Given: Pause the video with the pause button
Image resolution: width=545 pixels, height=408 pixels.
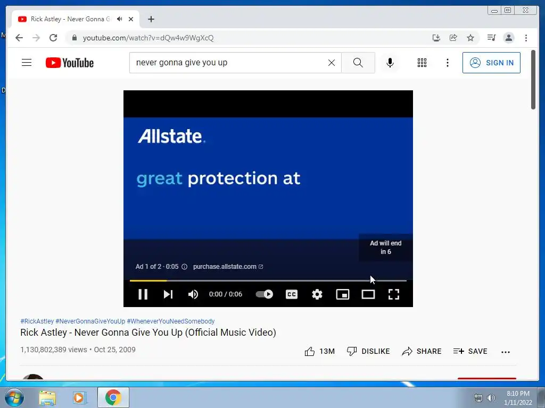Looking at the screenshot, I should (x=143, y=294).
